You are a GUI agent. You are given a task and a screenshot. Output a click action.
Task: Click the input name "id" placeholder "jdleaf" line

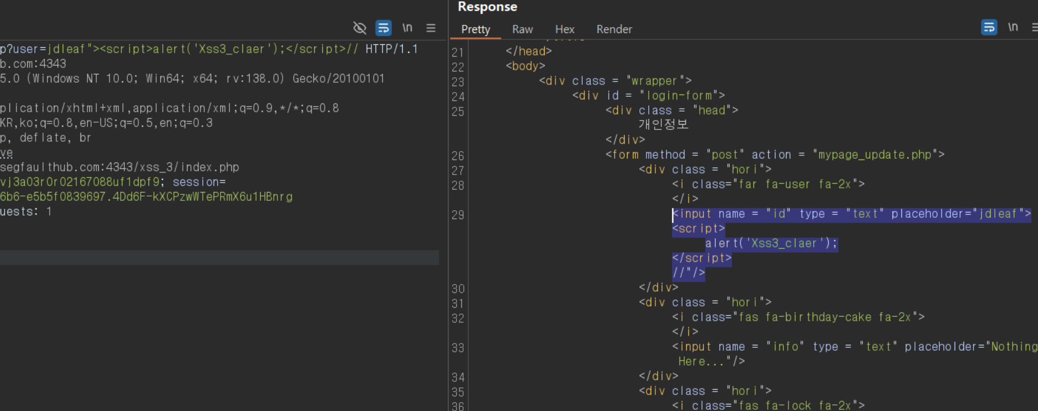pyautogui.click(x=852, y=214)
